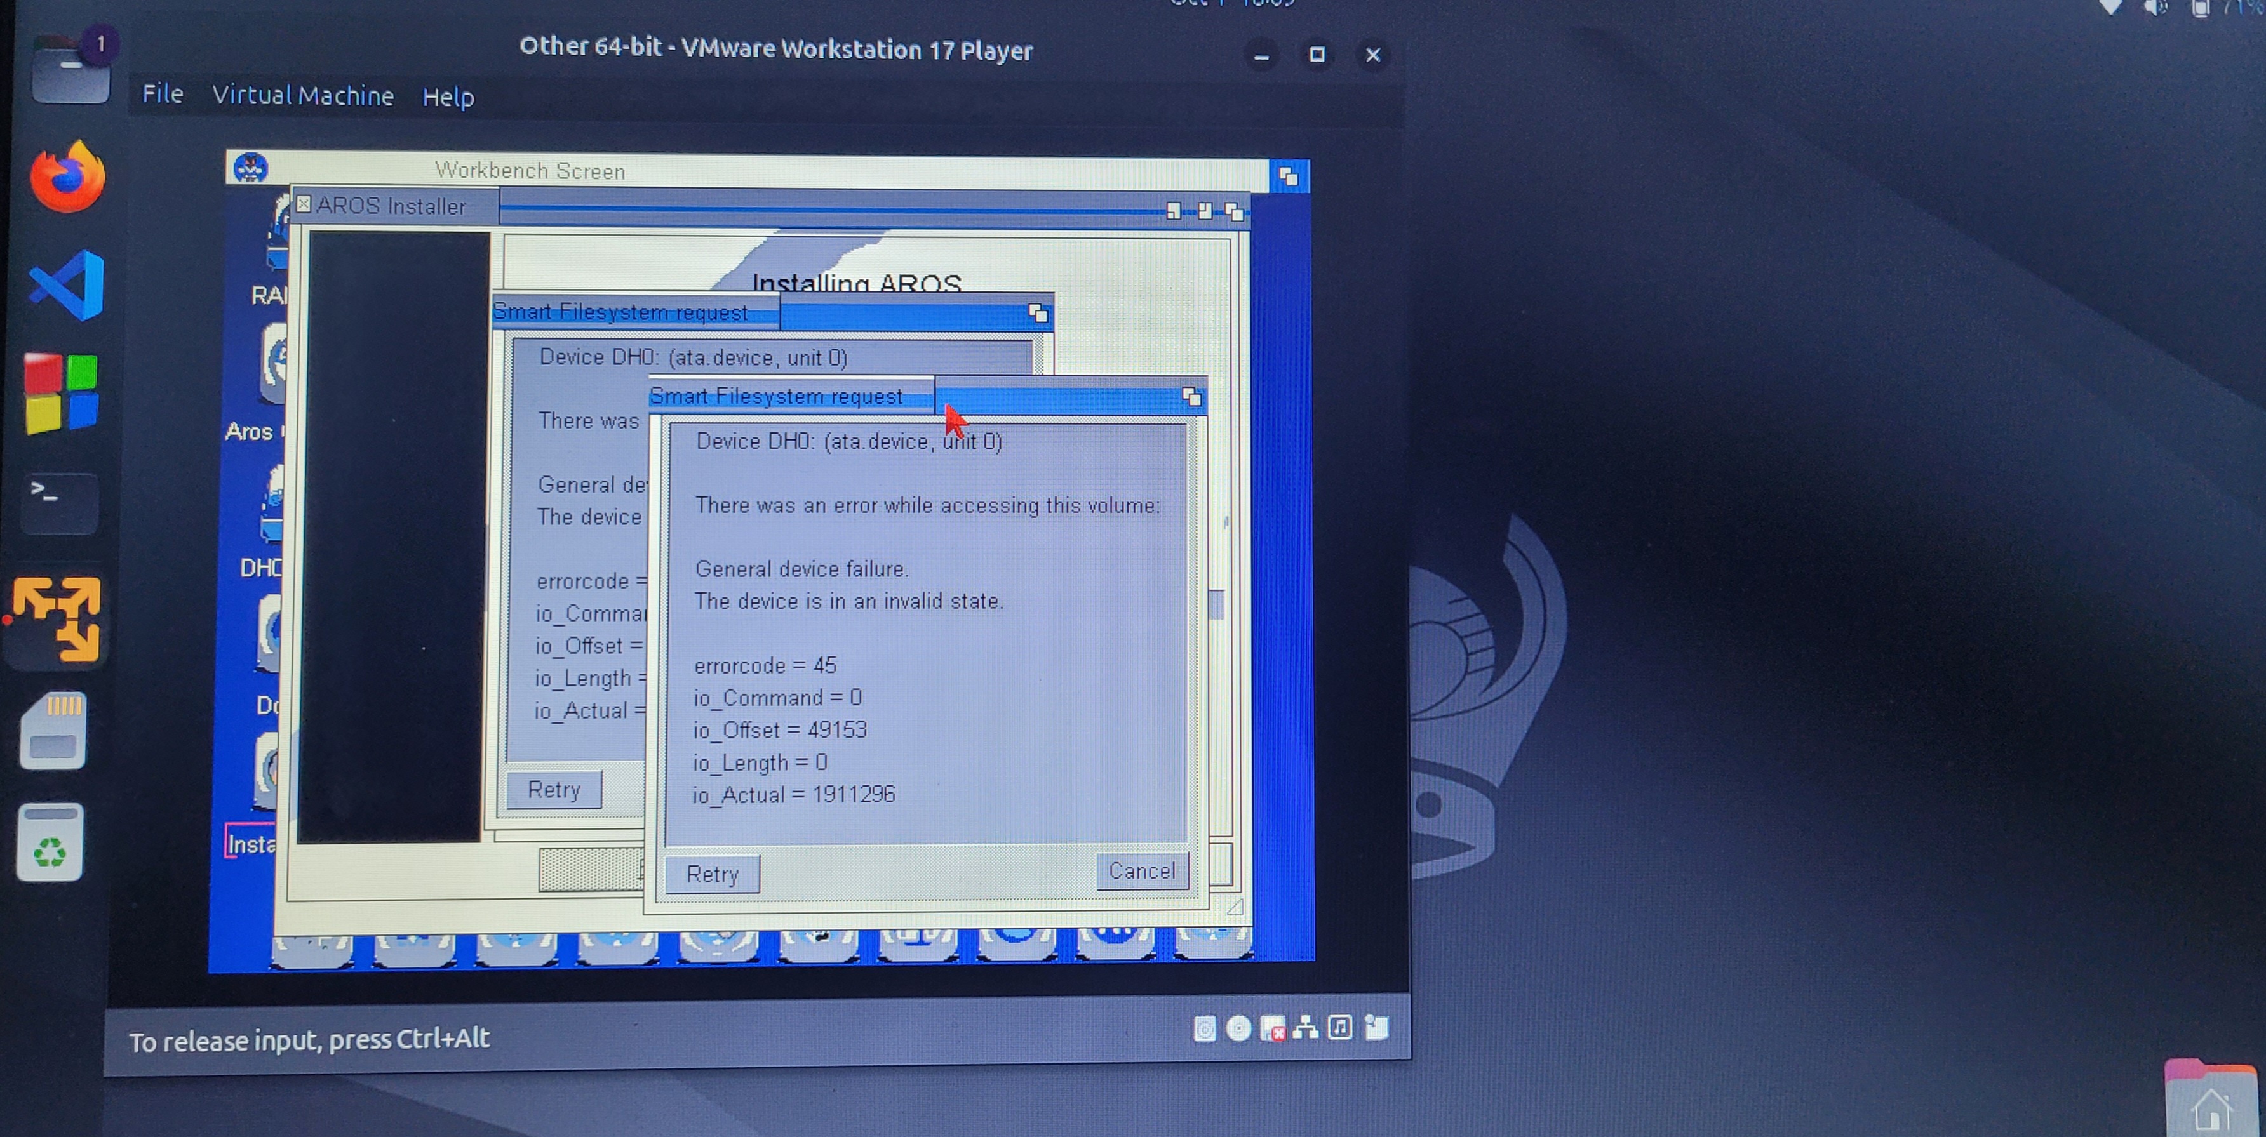Screen dimensions: 2266x1137
Task: Click the hard disk status icon
Action: coord(1204,1028)
